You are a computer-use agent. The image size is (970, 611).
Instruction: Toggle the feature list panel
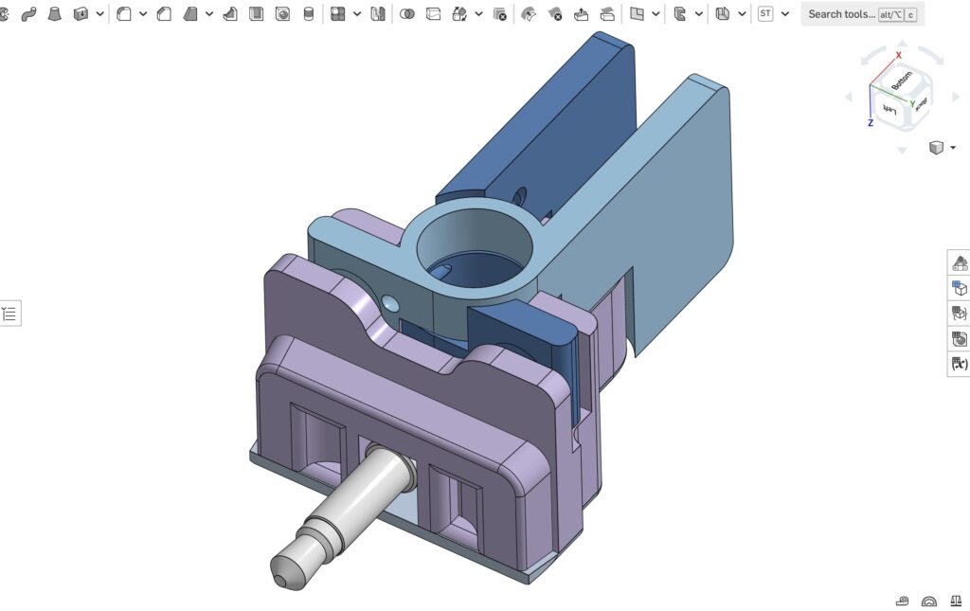click(x=9, y=314)
